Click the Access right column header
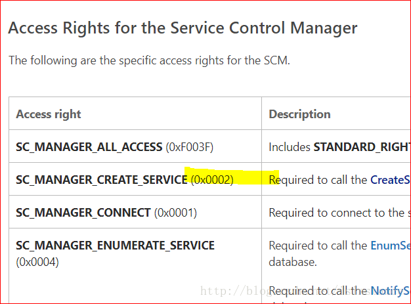 point(49,114)
